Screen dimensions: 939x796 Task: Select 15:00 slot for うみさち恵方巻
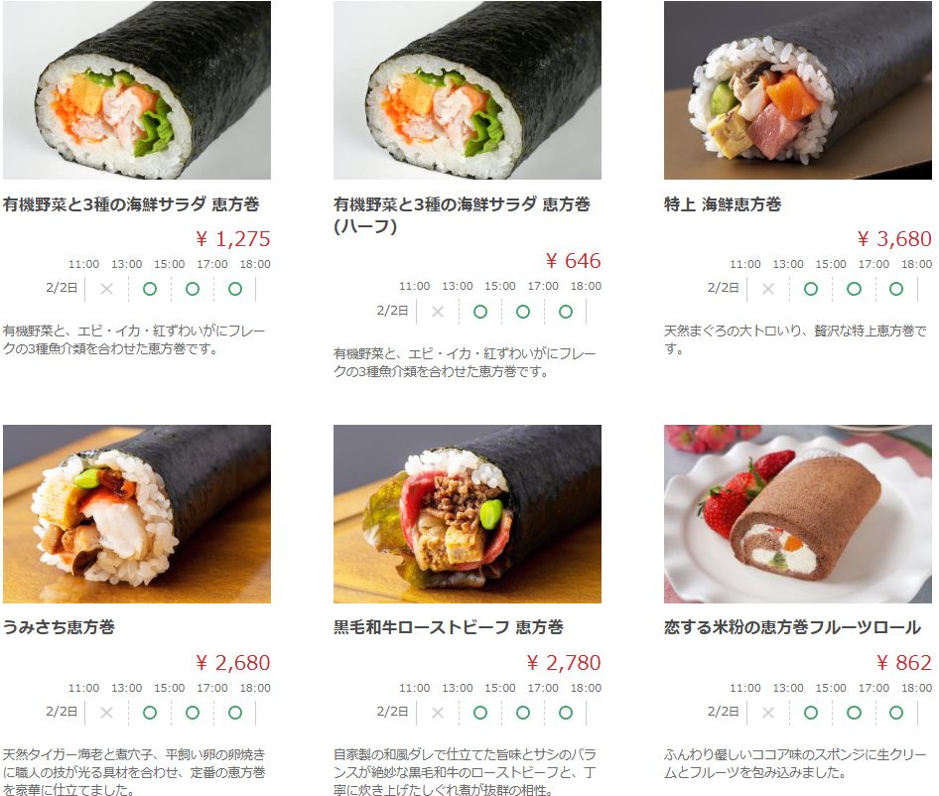coord(193,713)
